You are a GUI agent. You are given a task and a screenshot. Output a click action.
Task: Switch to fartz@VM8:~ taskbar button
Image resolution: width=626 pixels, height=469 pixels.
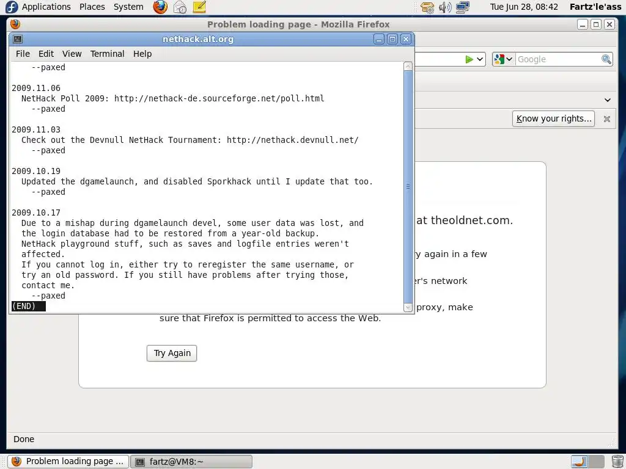point(191,462)
